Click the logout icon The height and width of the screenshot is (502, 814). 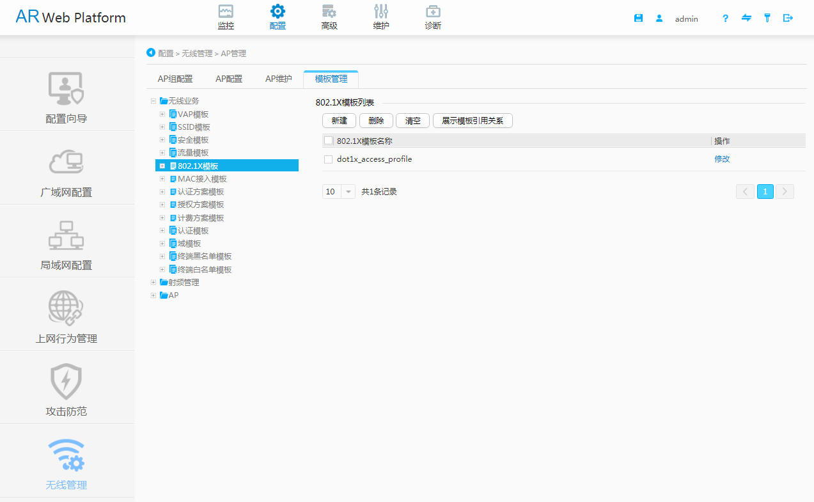click(x=788, y=18)
